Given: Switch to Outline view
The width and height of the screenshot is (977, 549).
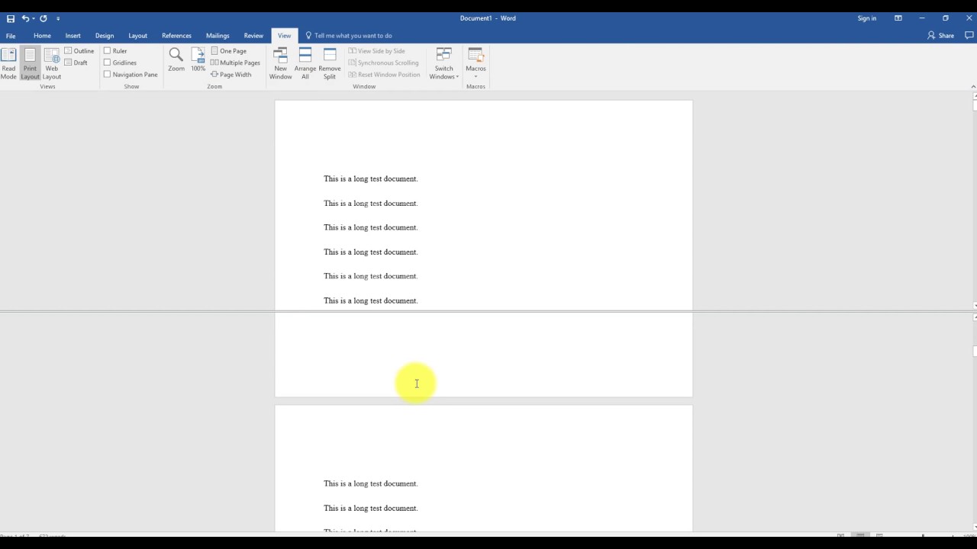Looking at the screenshot, I should (x=79, y=51).
